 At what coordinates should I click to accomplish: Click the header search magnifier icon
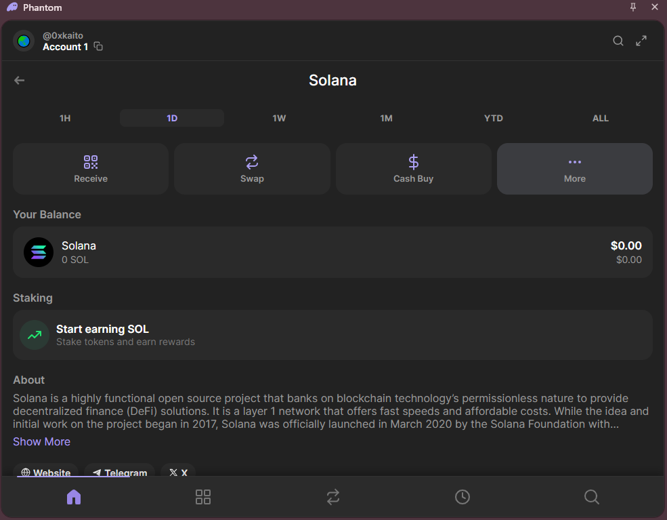pos(618,41)
